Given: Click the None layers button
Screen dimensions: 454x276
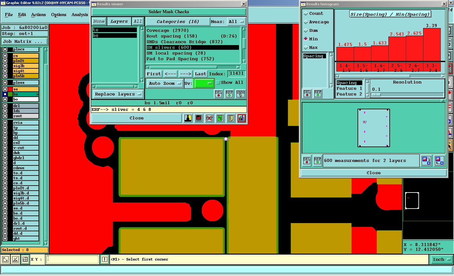Looking at the screenshot, I should point(99,21).
